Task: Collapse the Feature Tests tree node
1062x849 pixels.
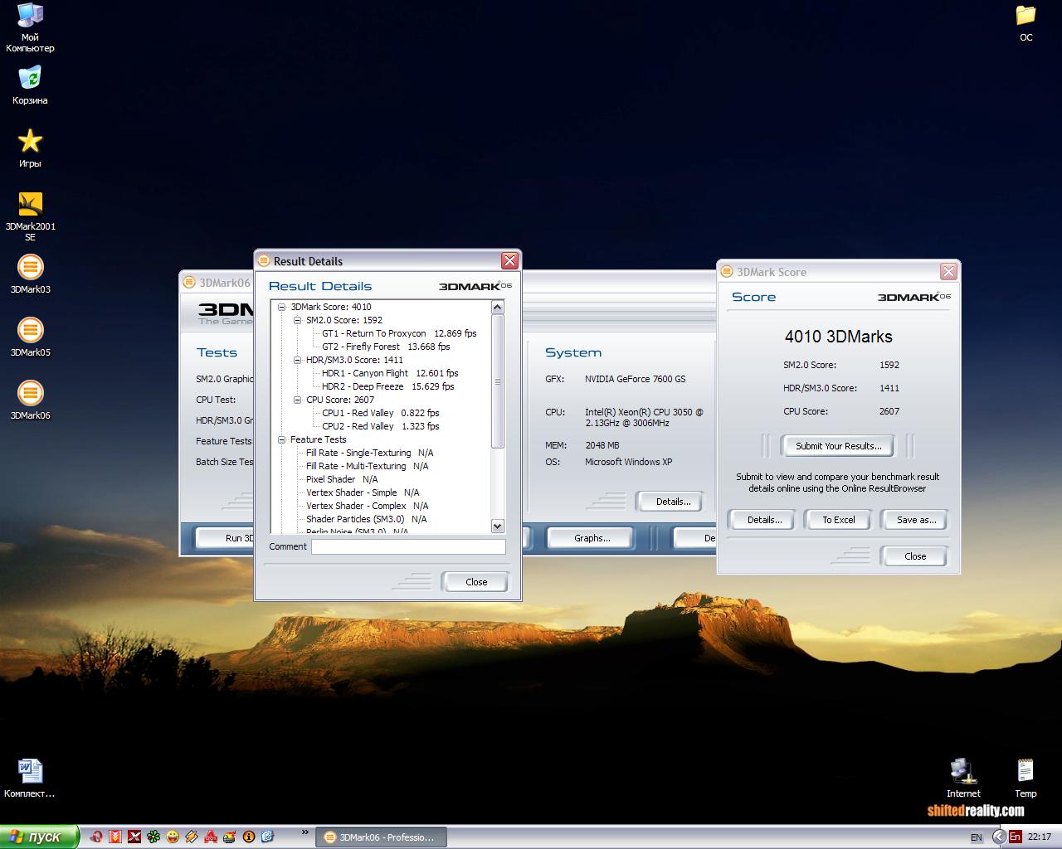Action: (x=282, y=439)
